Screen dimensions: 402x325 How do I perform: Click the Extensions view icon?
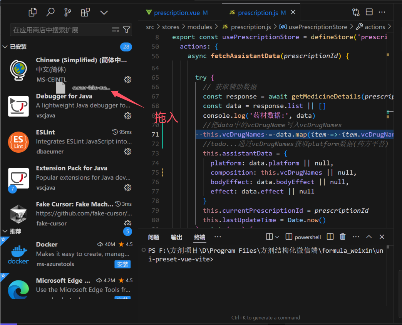tap(85, 12)
